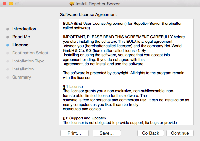Click the package icon in the title bar
Image resolution: width=200 pixels, height=141 pixels.
coord(72,4)
